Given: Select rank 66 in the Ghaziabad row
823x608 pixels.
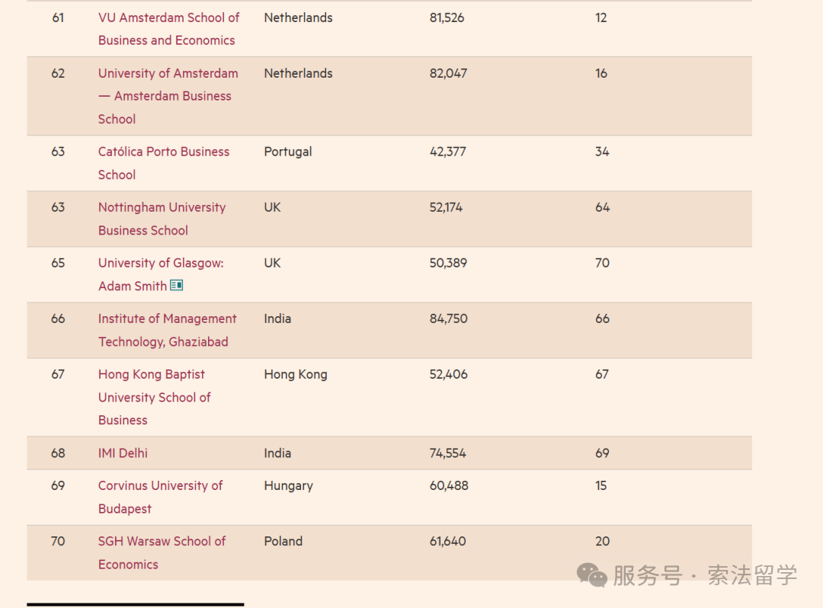Looking at the screenshot, I should [x=58, y=318].
